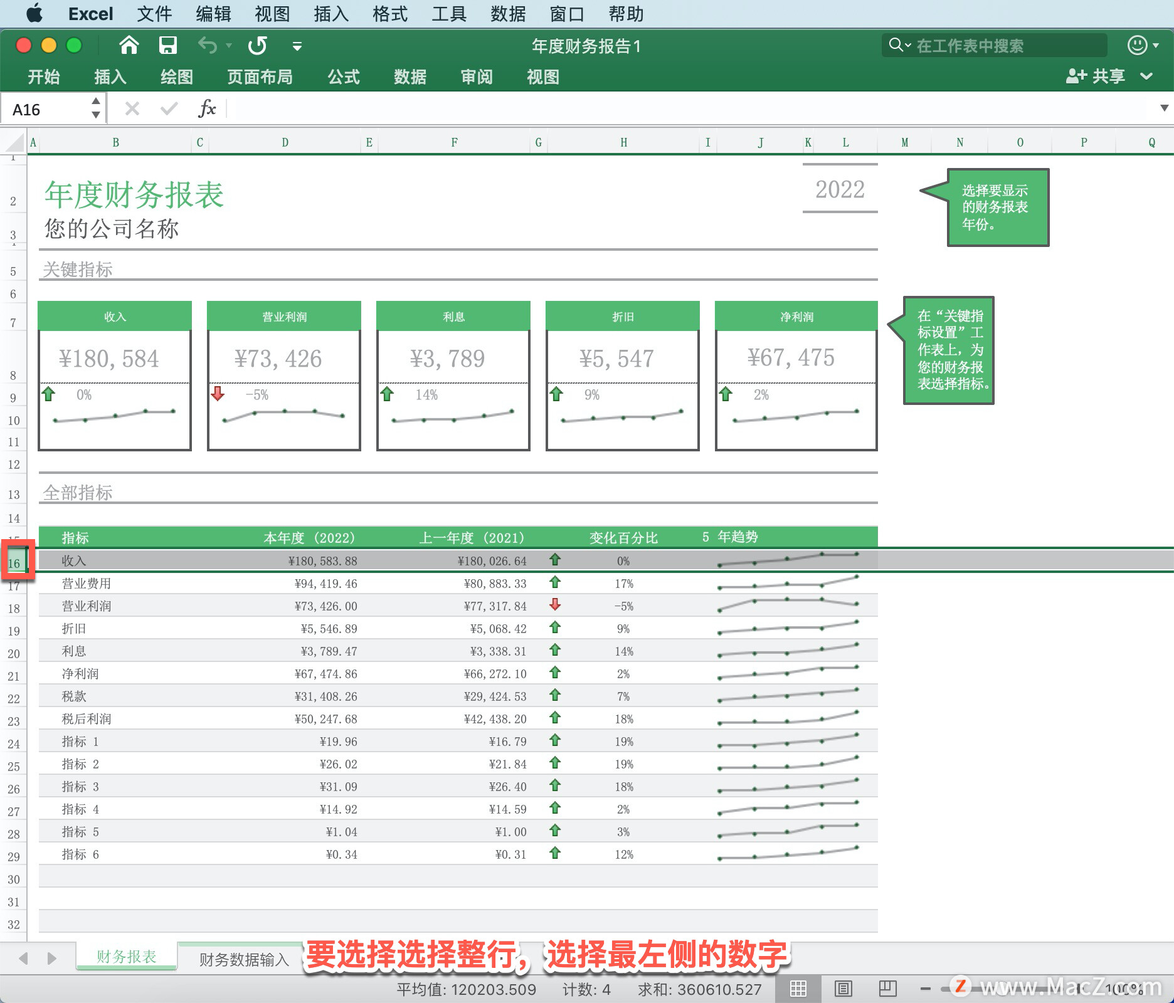
Task: Open the Apple menu
Action: pos(34,13)
